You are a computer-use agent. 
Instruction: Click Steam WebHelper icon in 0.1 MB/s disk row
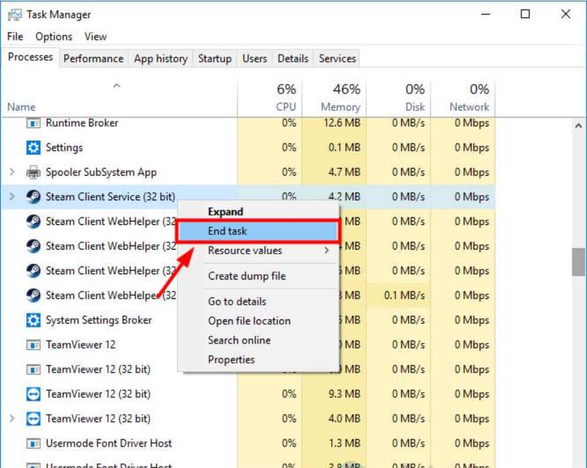(x=33, y=295)
